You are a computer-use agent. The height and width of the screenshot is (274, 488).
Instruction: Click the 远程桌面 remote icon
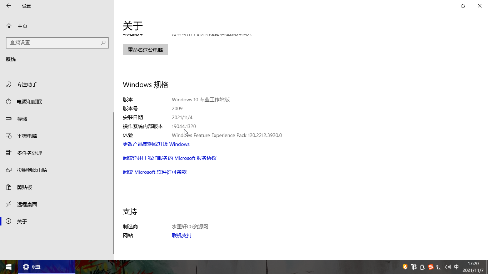pyautogui.click(x=9, y=204)
